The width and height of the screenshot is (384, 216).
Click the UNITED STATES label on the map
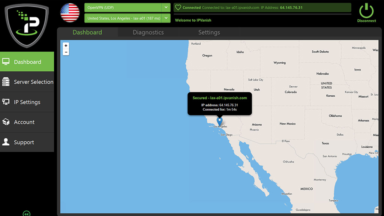(x=327, y=85)
